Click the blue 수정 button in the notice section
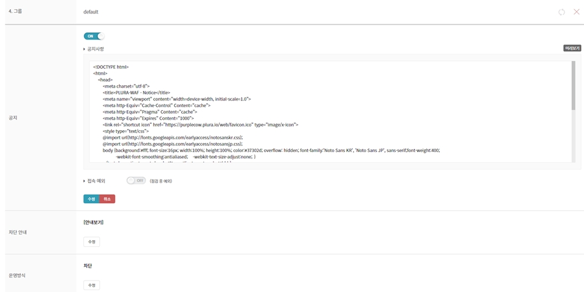584x292 pixels. click(x=91, y=199)
